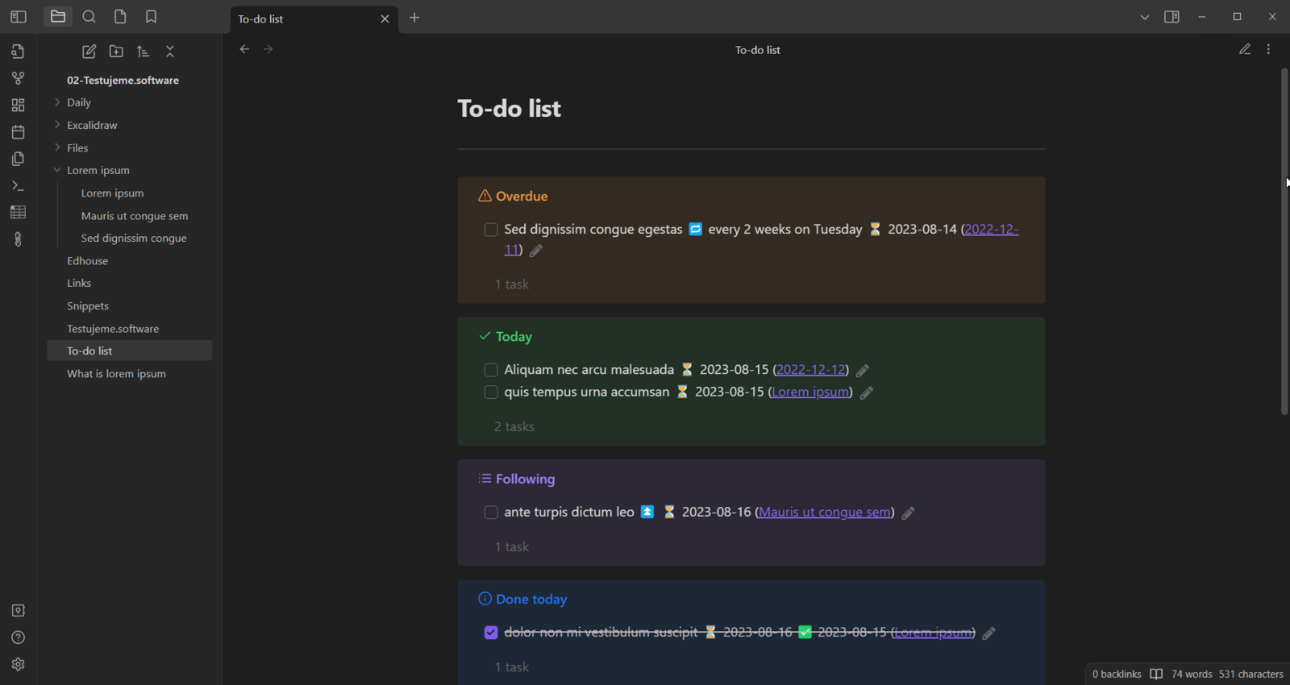Navigate back with left arrow

coord(244,49)
